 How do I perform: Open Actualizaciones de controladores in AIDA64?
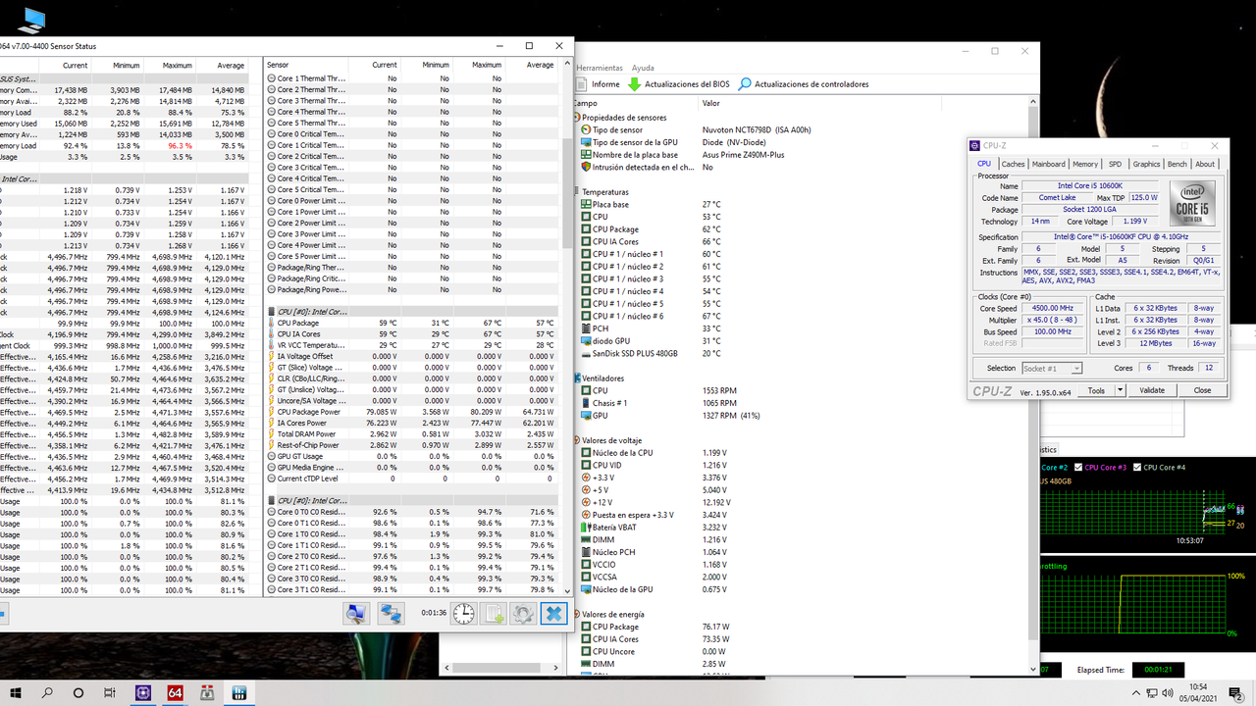(x=804, y=84)
